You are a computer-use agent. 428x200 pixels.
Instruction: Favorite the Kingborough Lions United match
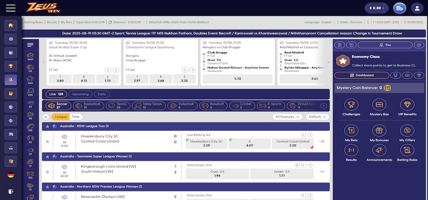click(48, 172)
